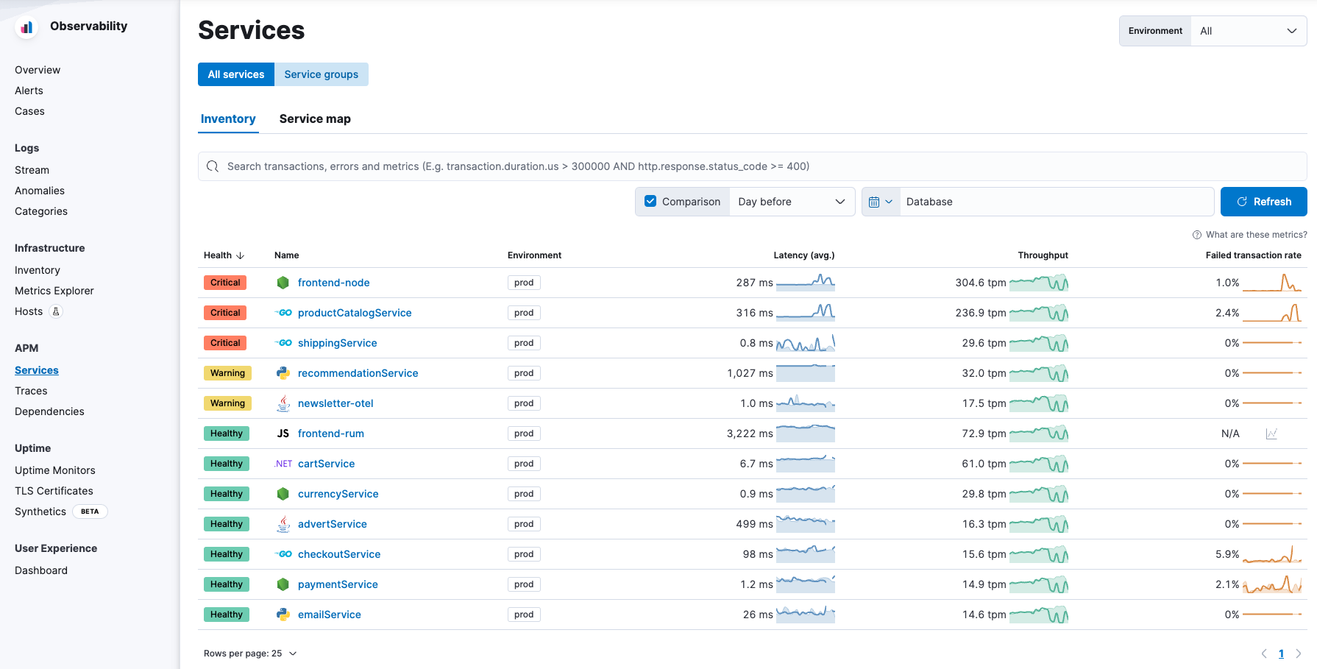Screen dimensions: 1317x669
Task: Click the frontend-rum N/A chart icon
Action: tap(1271, 433)
